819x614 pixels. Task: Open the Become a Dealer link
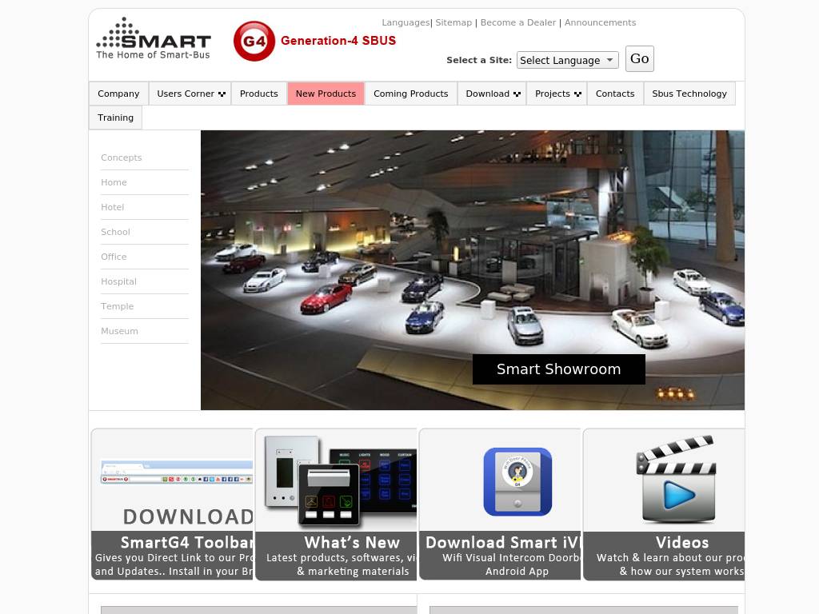coord(517,22)
